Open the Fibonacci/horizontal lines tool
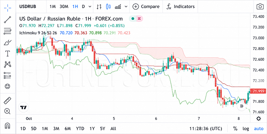267x134 pixels. [x=7, y=31]
